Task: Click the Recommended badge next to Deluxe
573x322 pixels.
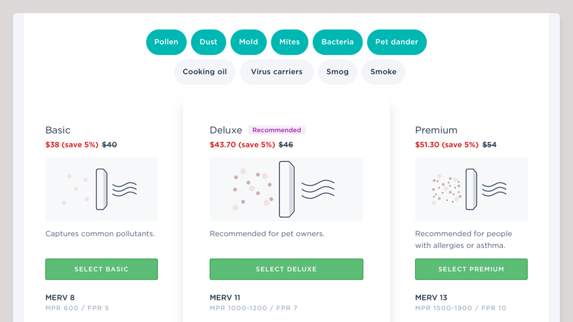Action: [x=277, y=130]
